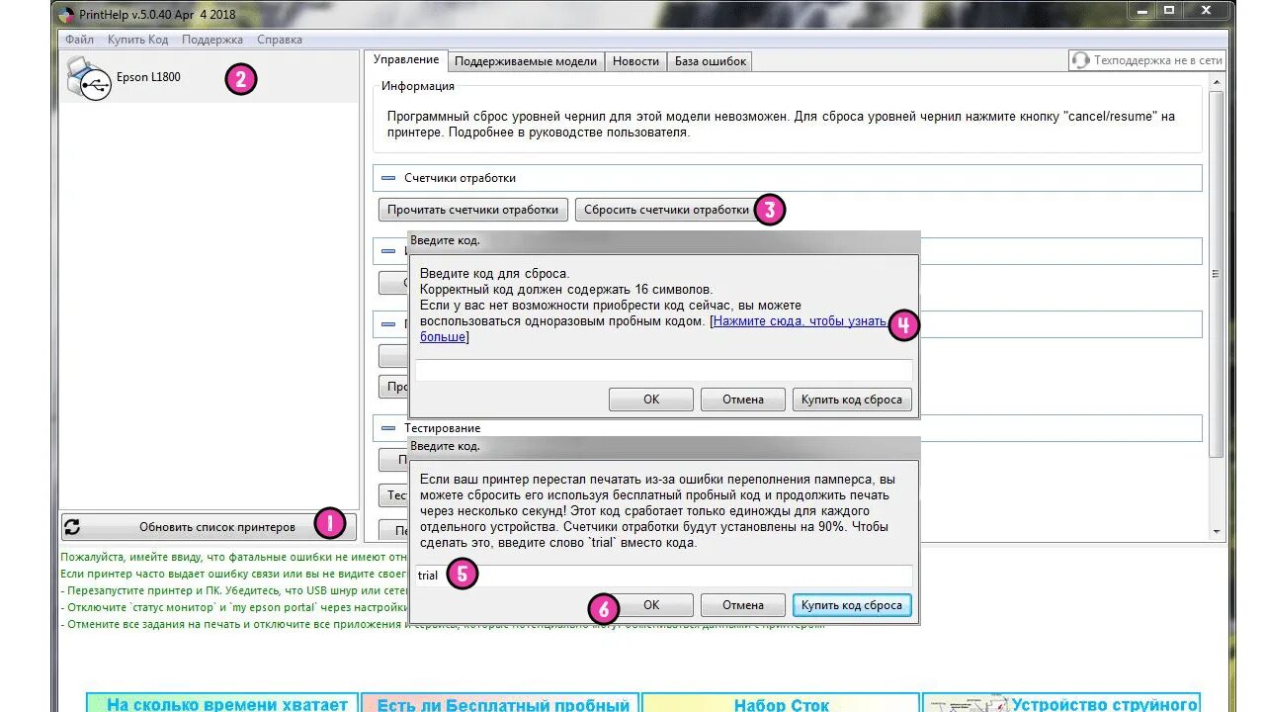Focus the input field containing trial

tap(663, 576)
